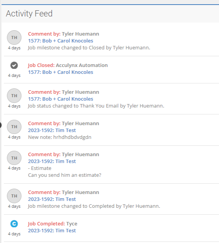Click the Job Completed: Tyce label
This screenshot has height=243, width=219.
53,224
